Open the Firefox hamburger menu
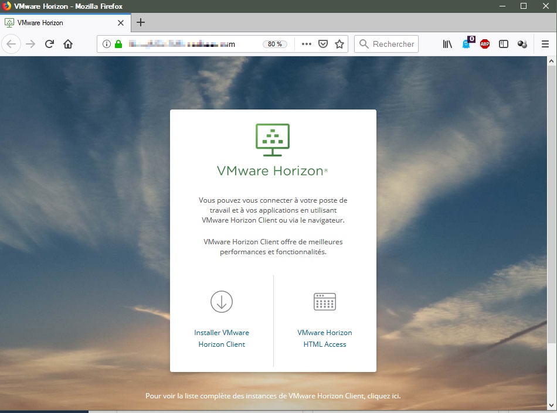The height and width of the screenshot is (413, 557). click(545, 44)
